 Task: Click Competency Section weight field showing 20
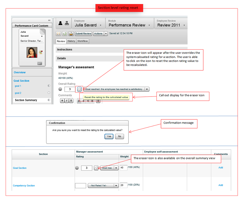click(124, 185)
